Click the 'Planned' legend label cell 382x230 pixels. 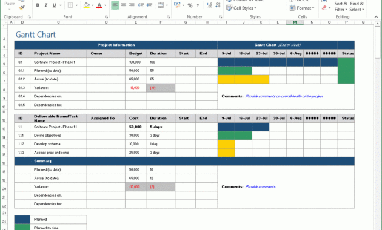(58, 219)
